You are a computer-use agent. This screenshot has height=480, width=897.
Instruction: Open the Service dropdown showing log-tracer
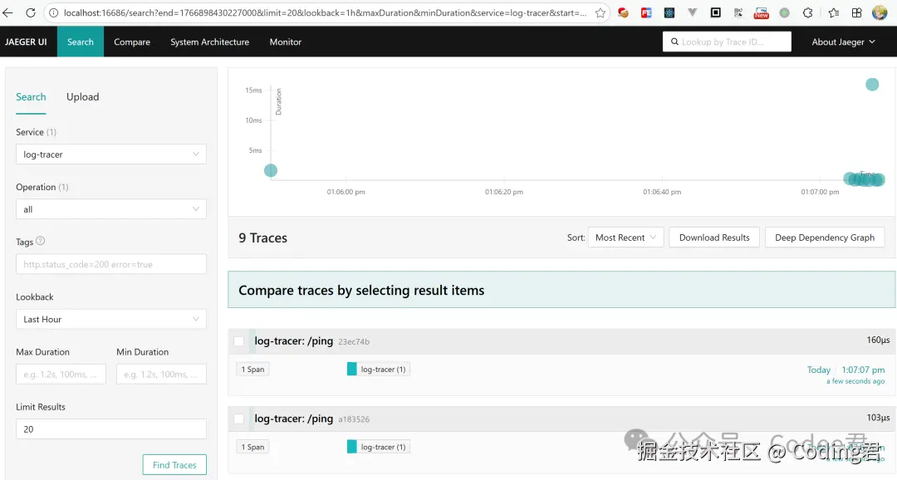click(x=111, y=154)
